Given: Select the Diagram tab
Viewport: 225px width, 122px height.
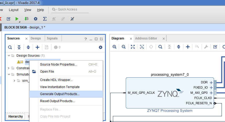Looking at the screenshot, I should 118,38.
